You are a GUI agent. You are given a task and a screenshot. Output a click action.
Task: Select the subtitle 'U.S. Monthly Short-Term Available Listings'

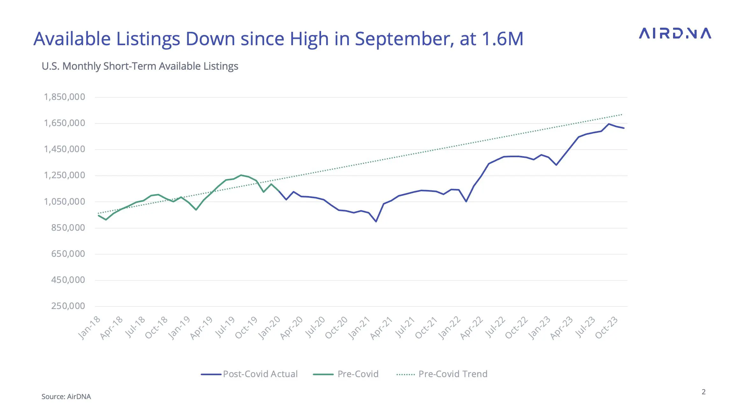click(x=140, y=66)
